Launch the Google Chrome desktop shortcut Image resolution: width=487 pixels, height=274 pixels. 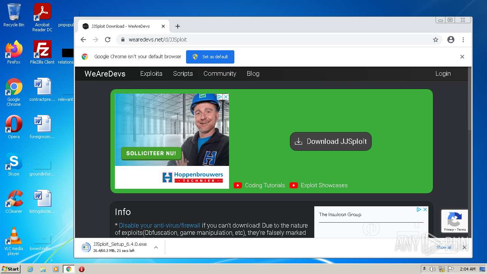point(14,92)
